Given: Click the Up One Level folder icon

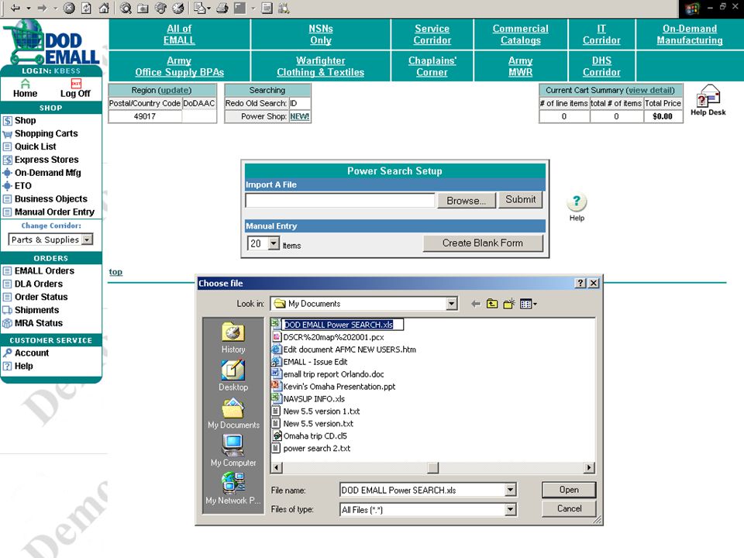Looking at the screenshot, I should (x=492, y=304).
